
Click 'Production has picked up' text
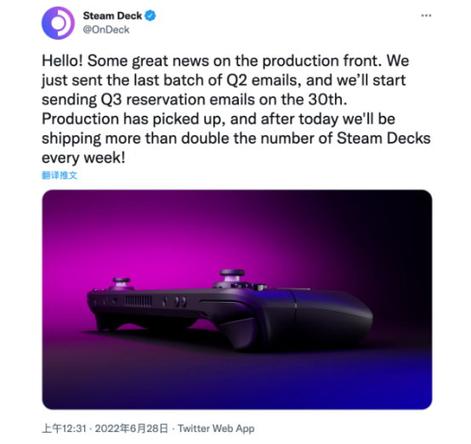coord(133,119)
